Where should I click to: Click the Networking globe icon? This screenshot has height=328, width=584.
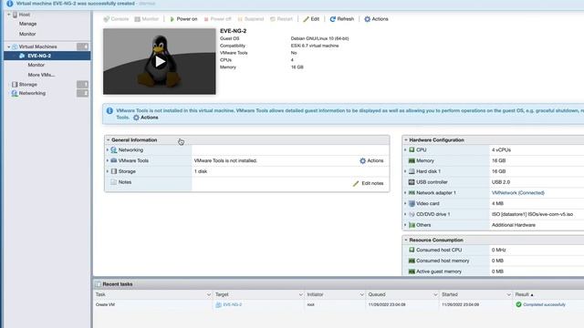[113, 149]
